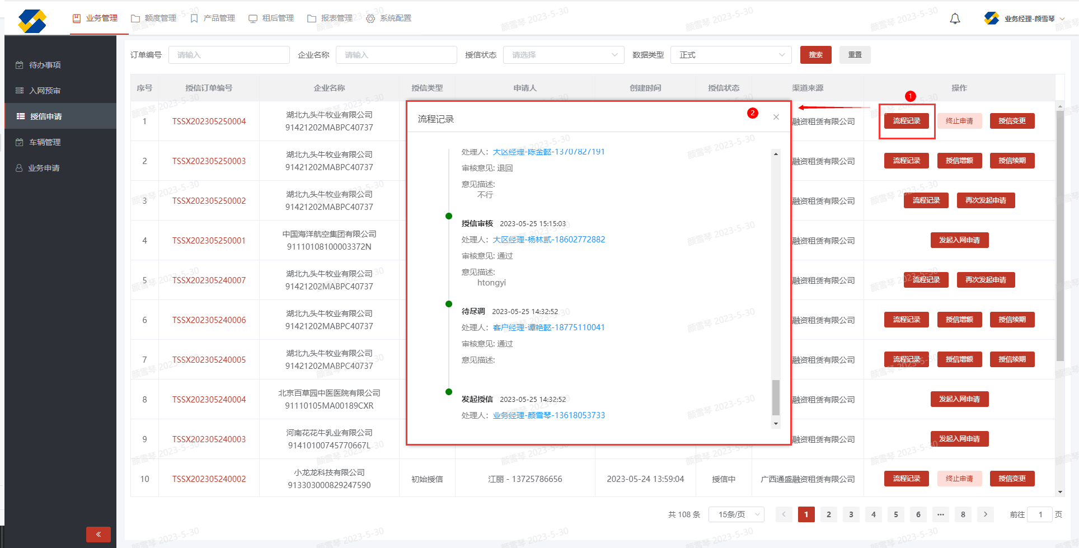Open 待办事项 in sidebar
This screenshot has height=548, width=1079.
pos(45,65)
